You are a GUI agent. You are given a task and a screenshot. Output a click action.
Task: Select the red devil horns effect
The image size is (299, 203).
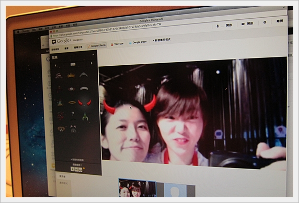(x=85, y=102)
